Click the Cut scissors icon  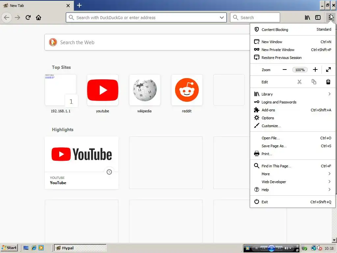click(x=299, y=82)
